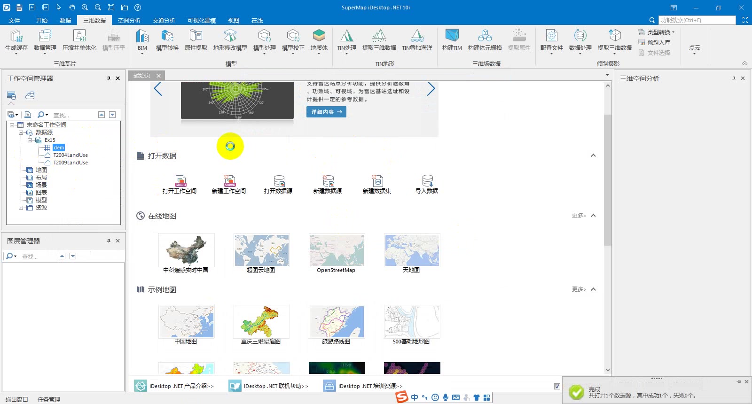Collapse the 示例地图 section

593,289
